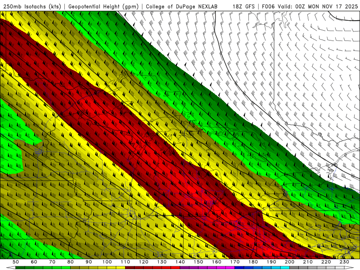Click the dark maroon swatch right of 110
This screenshot has height=270, width=360.
pos(130,267)
